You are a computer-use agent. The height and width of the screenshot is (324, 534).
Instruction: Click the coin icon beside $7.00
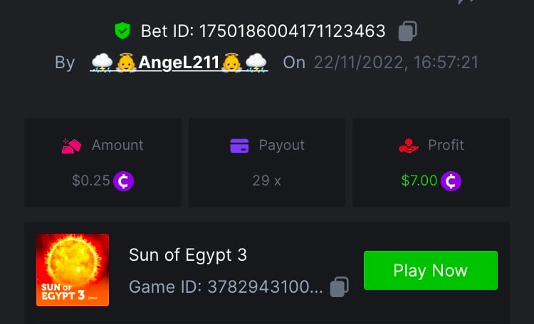[451, 181]
